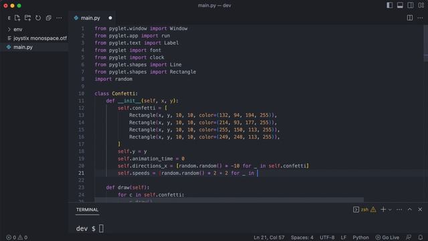Open the new terminal profile dropdown
The image size is (428, 241).
390,210
